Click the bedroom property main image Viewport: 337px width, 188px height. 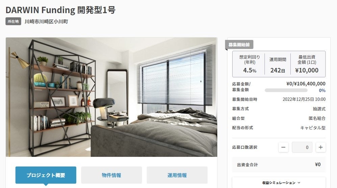tap(111, 97)
